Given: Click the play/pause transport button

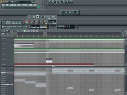Looking at the screenshot, I should [x=34, y=17].
